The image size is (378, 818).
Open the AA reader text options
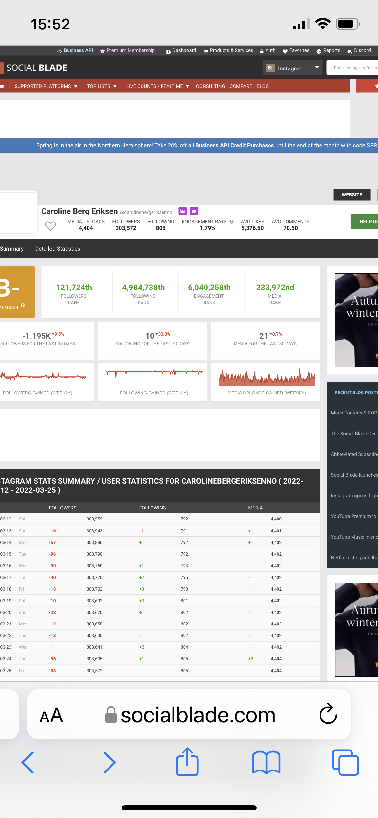(x=51, y=715)
